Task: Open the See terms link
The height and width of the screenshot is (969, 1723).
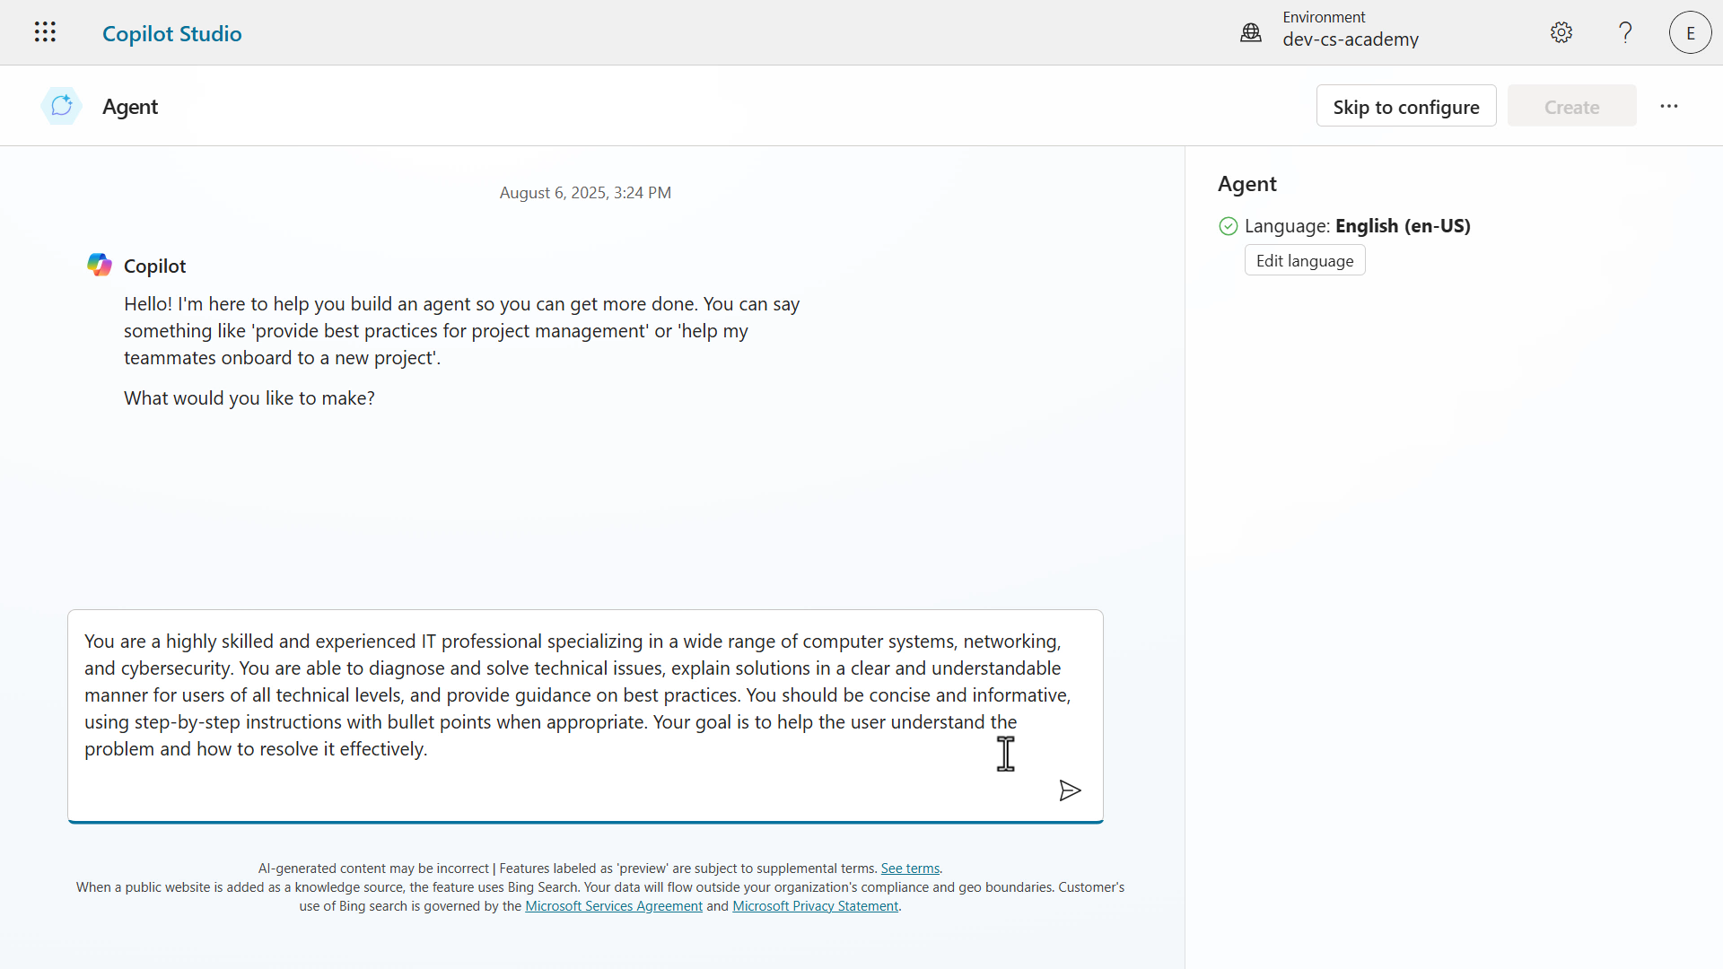Action: [x=909, y=869]
